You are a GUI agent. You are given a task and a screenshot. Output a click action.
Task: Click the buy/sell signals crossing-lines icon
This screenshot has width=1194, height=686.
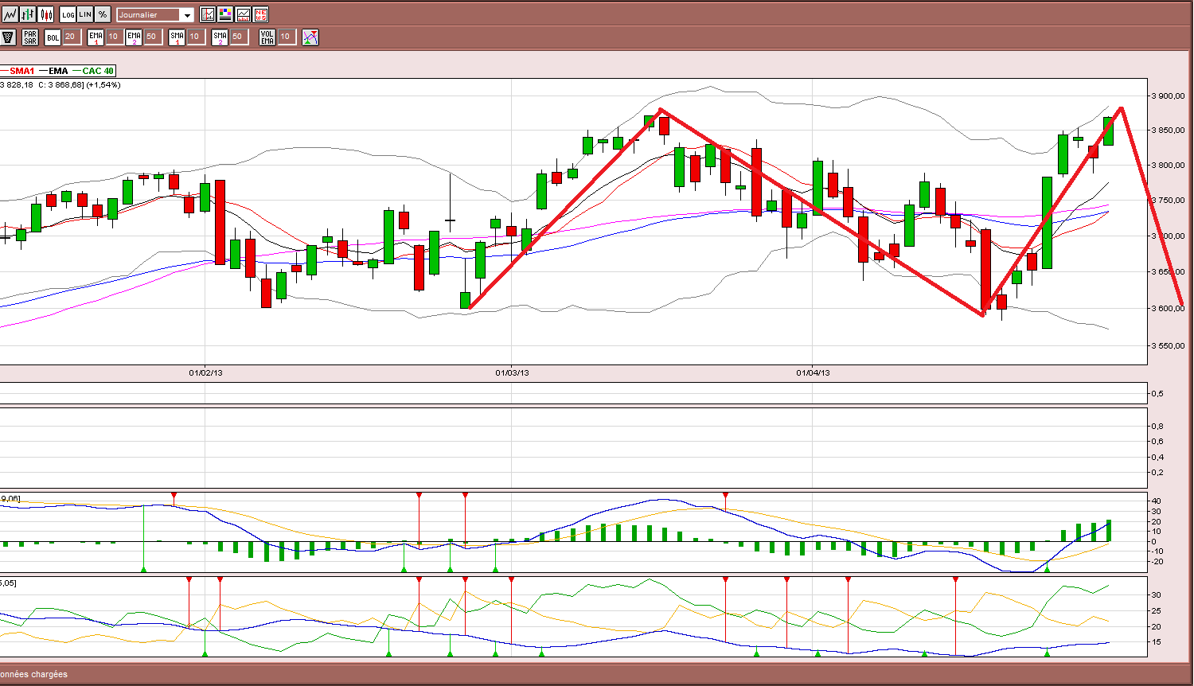[x=310, y=37]
